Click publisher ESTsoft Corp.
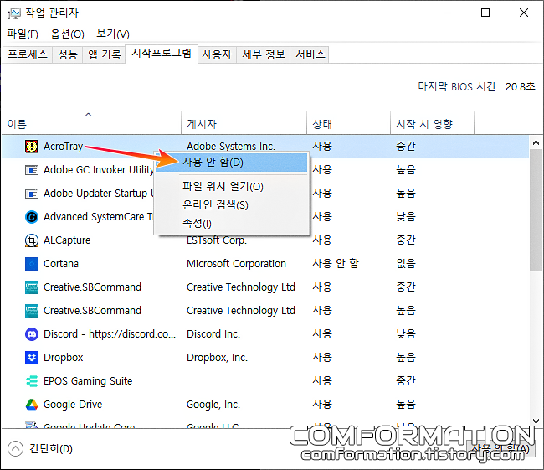This screenshot has height=470, width=544. [217, 240]
